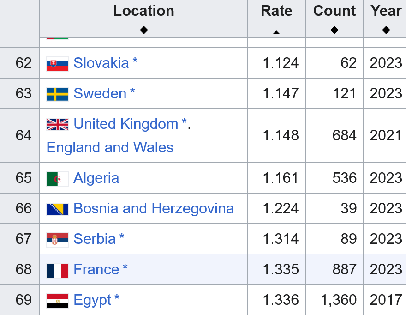The image size is (406, 315).
Task: Open the France article link
Action: click(96, 269)
